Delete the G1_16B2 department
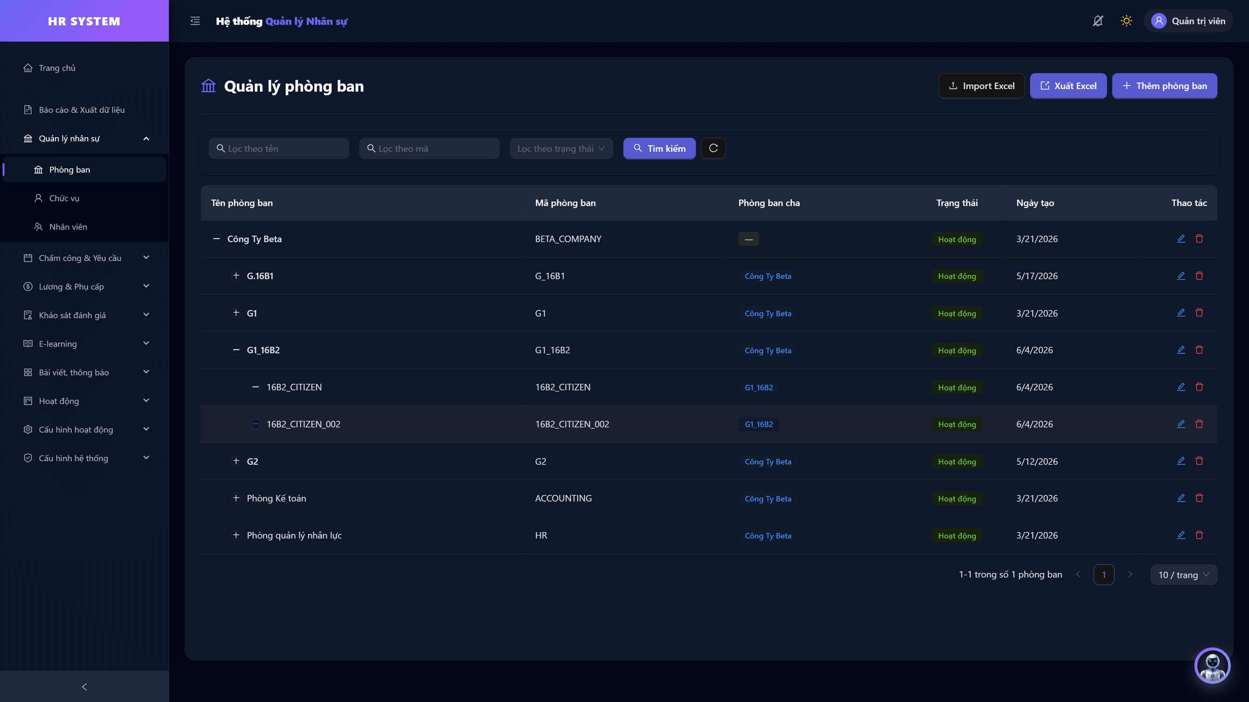This screenshot has height=702, width=1249. (x=1199, y=350)
